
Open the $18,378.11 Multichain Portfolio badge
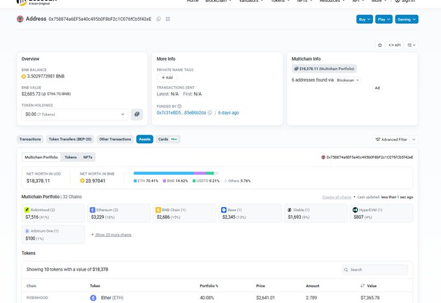tap(324, 69)
